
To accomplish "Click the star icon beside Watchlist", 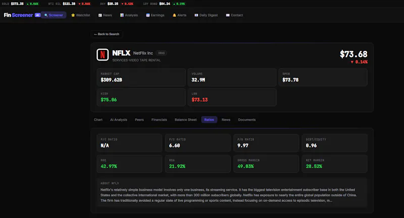I will pyautogui.click(x=73, y=15).
